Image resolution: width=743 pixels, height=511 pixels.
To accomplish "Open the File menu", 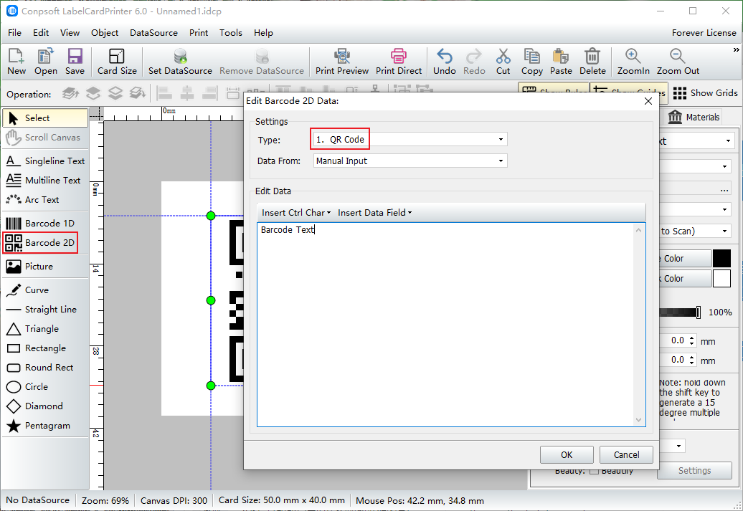I will tap(14, 33).
